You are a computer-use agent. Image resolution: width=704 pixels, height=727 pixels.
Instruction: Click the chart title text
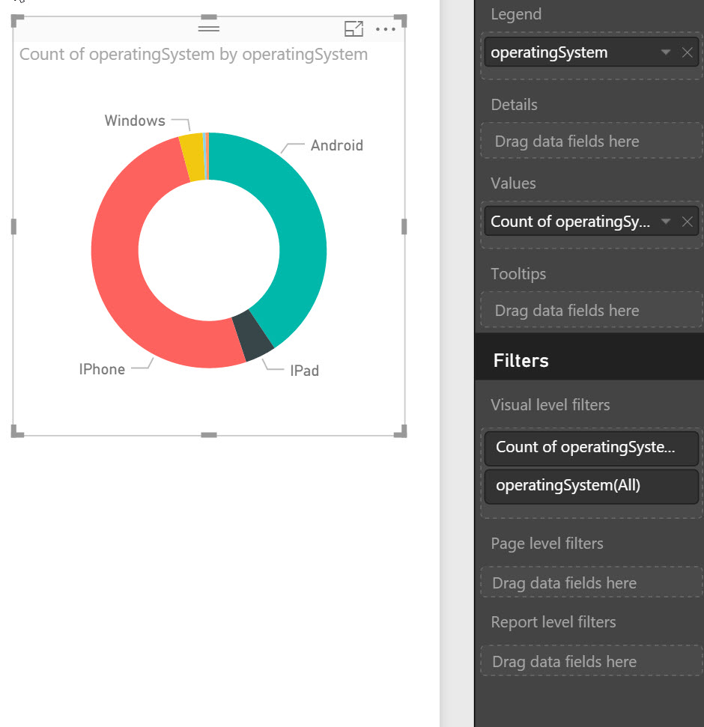[193, 55]
